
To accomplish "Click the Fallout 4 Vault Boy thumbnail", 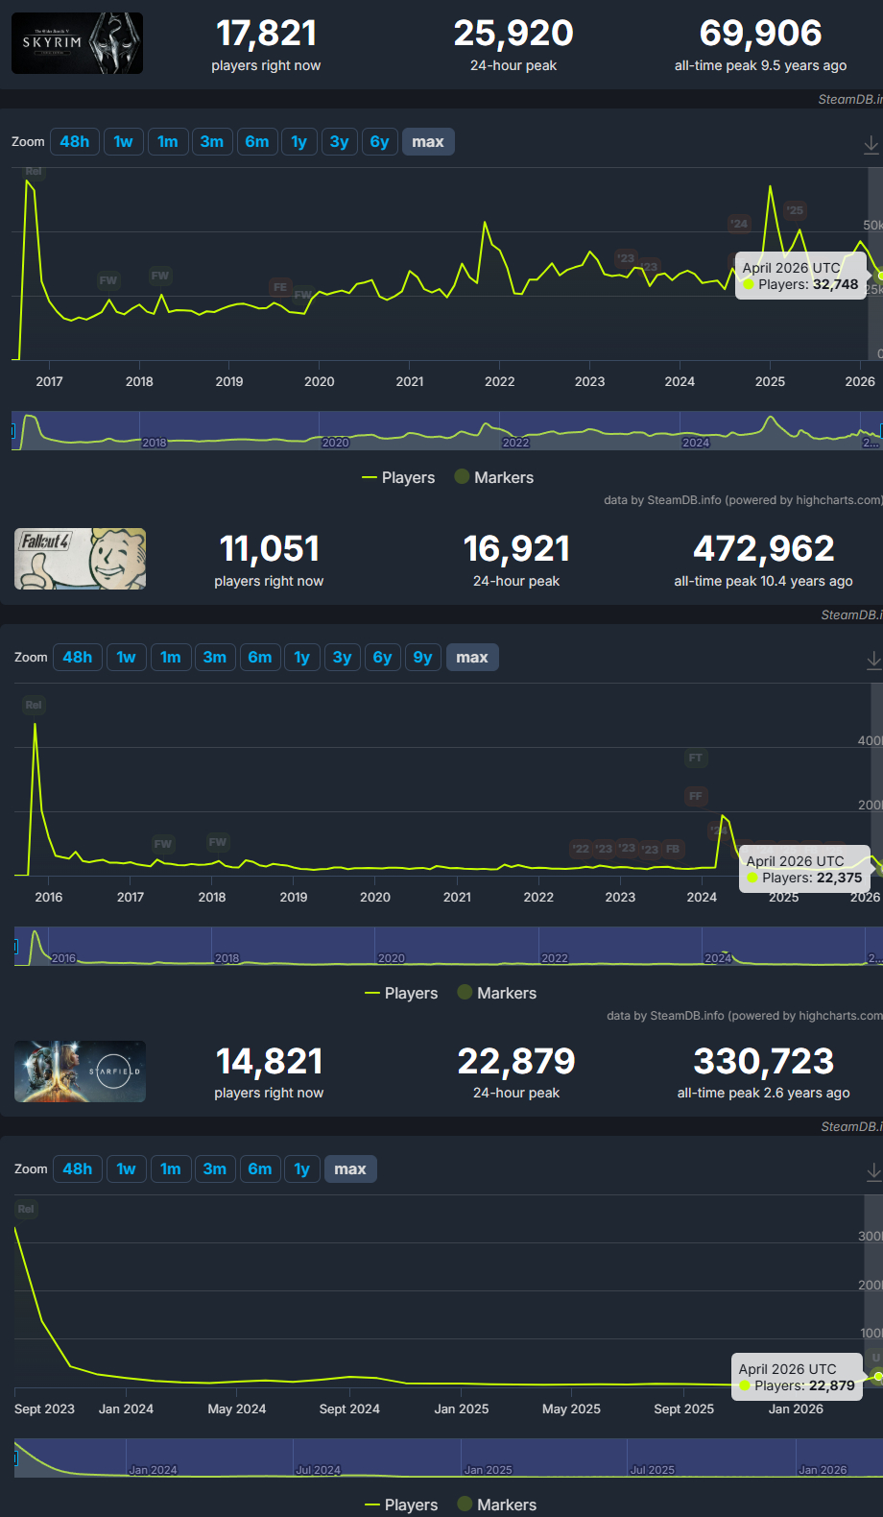I will [x=80, y=559].
